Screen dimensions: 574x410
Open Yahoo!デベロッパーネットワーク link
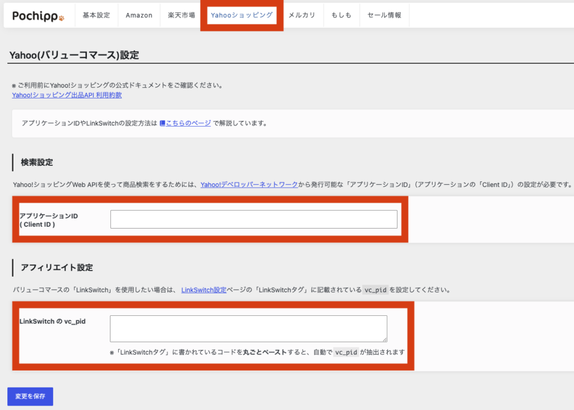click(249, 185)
